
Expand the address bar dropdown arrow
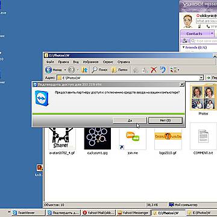click(x=201, y=78)
